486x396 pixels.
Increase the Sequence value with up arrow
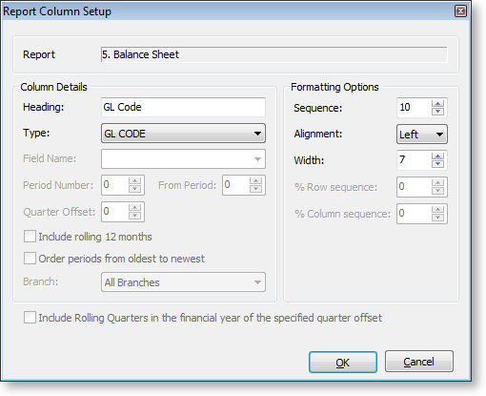click(437, 104)
